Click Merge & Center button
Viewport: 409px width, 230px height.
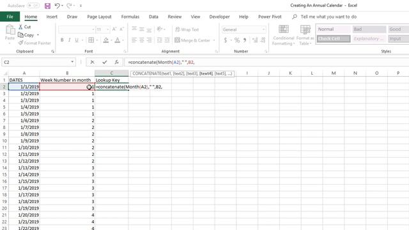192,40
